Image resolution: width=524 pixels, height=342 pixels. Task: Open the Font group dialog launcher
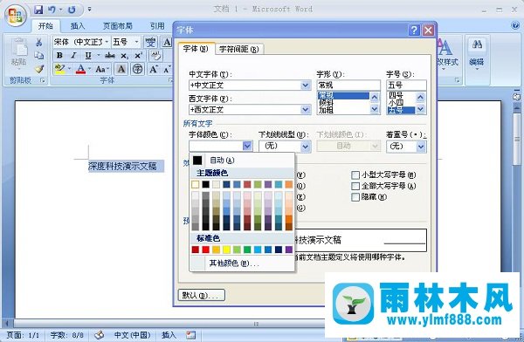coord(170,80)
